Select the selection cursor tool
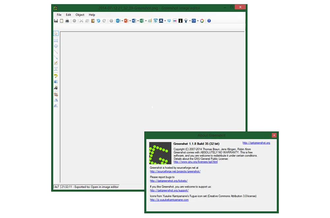The width and height of the screenshot is (330, 218). [x=56, y=33]
